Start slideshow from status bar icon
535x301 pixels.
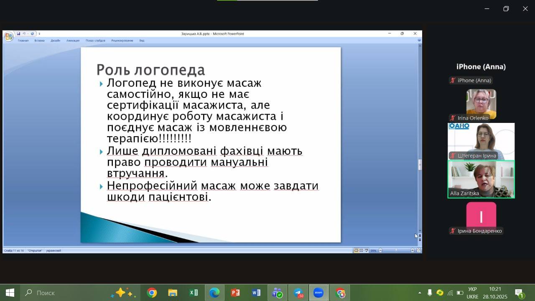(x=366, y=250)
